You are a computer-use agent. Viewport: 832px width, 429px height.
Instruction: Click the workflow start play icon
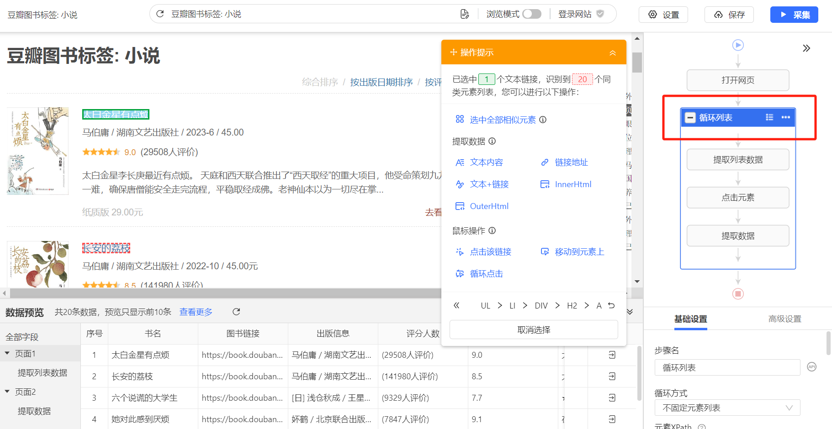(738, 45)
